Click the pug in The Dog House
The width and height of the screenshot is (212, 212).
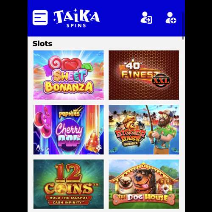tap(125, 185)
